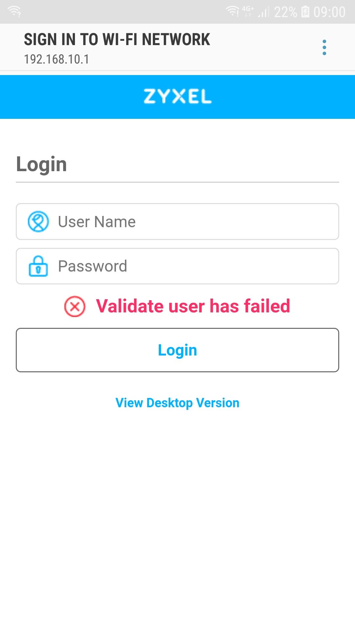This screenshot has height=632, width=355.
Task: Tap the user profile icon
Action: (x=38, y=222)
